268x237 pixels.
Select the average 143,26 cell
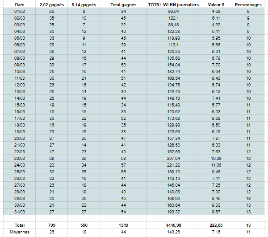click(x=173, y=232)
